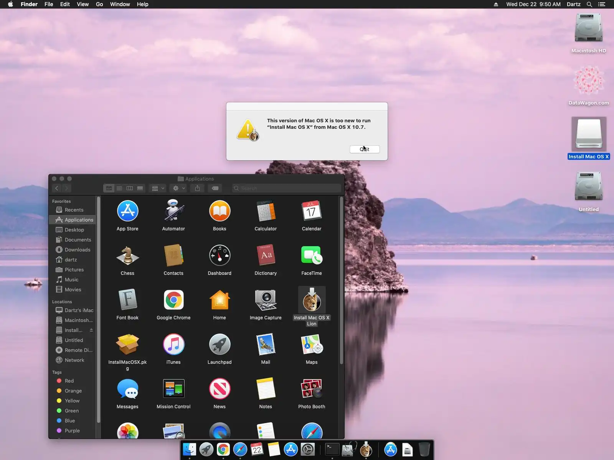Select the Mail app icon

[266, 344]
